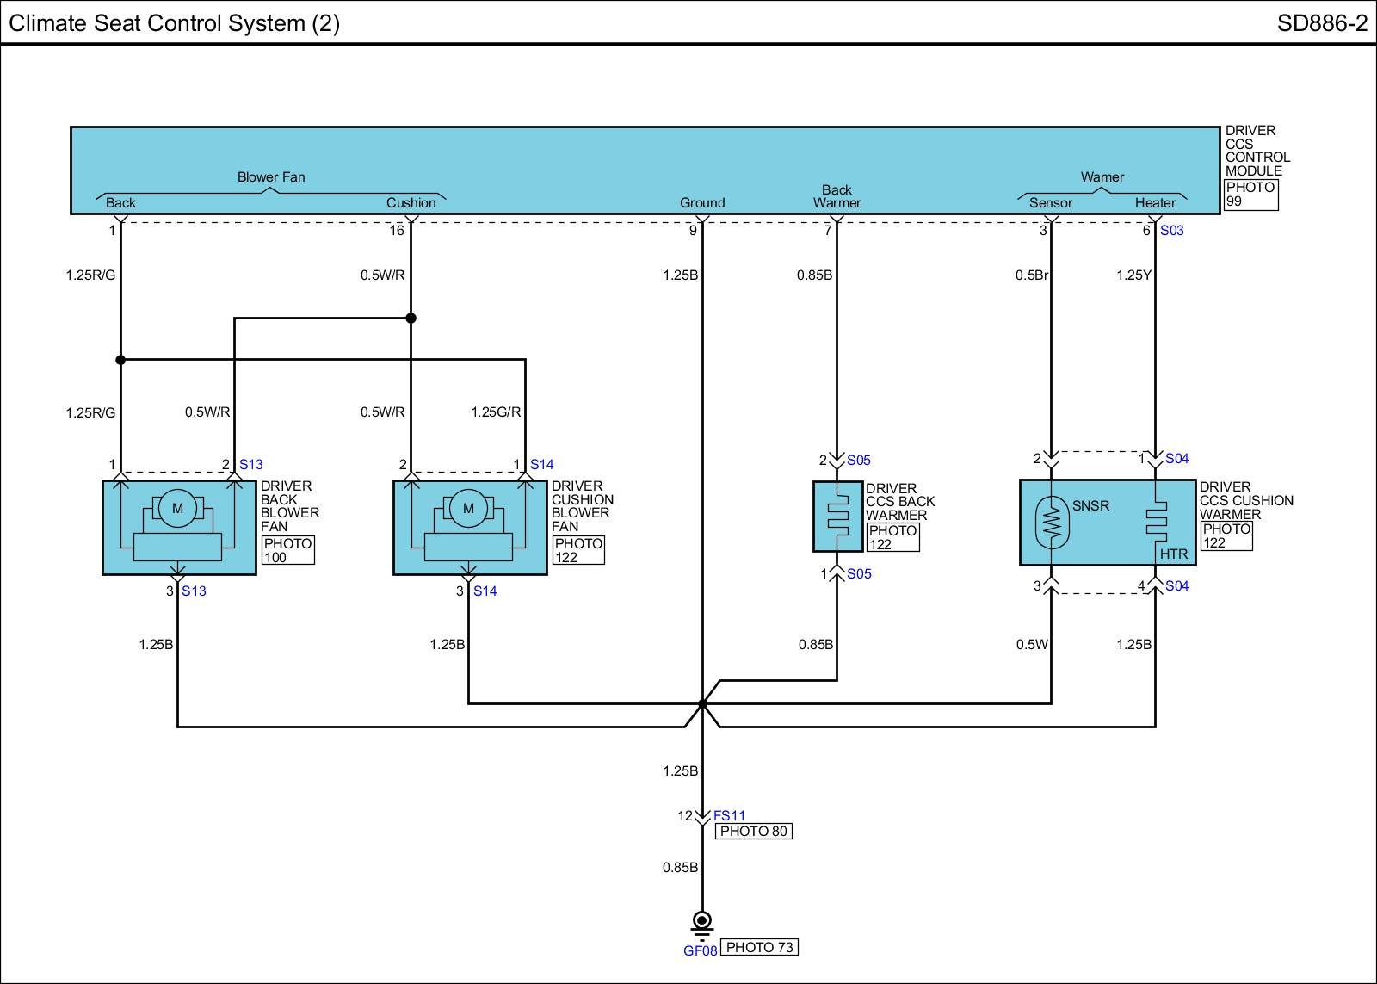1377x984 pixels.
Task: Click the motor symbol in Driver Back Blower Fan
Action: pyautogui.click(x=177, y=508)
